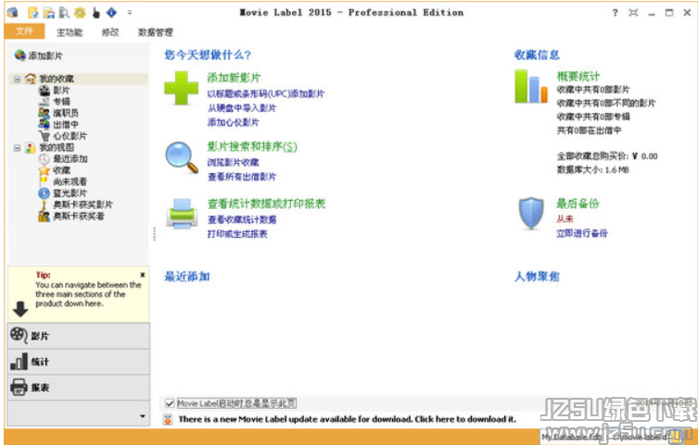Toggle full screen with the title bar icon

pyautogui.click(x=633, y=12)
